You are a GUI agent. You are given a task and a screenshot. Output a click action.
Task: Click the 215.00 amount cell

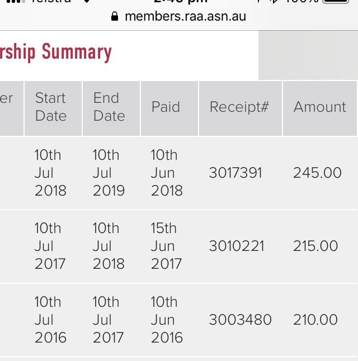(x=315, y=246)
